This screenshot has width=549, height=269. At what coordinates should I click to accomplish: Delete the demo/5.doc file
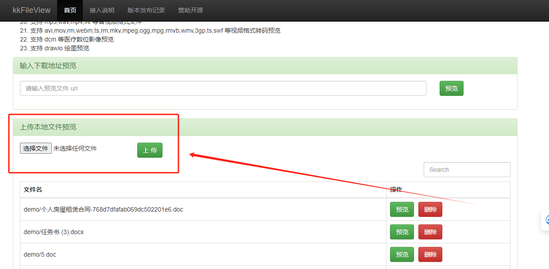tap(430, 254)
